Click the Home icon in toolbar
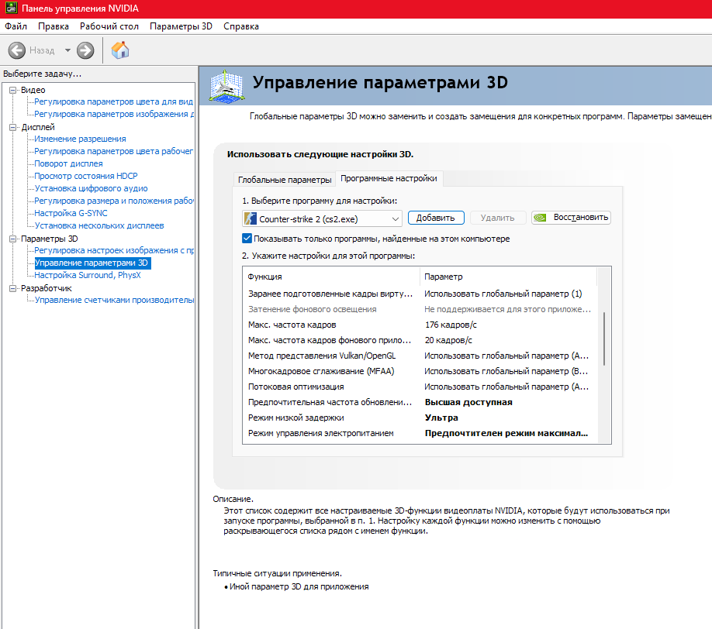This screenshot has height=629, width=712. pos(120,50)
